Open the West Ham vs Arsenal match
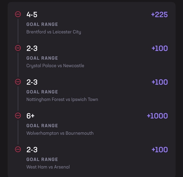183x177 pixels. click(48, 167)
